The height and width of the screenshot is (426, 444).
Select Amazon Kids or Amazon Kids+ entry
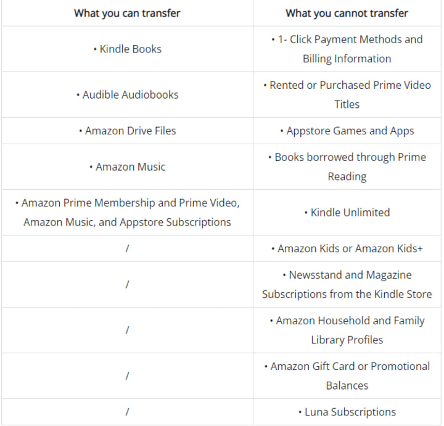tap(347, 248)
